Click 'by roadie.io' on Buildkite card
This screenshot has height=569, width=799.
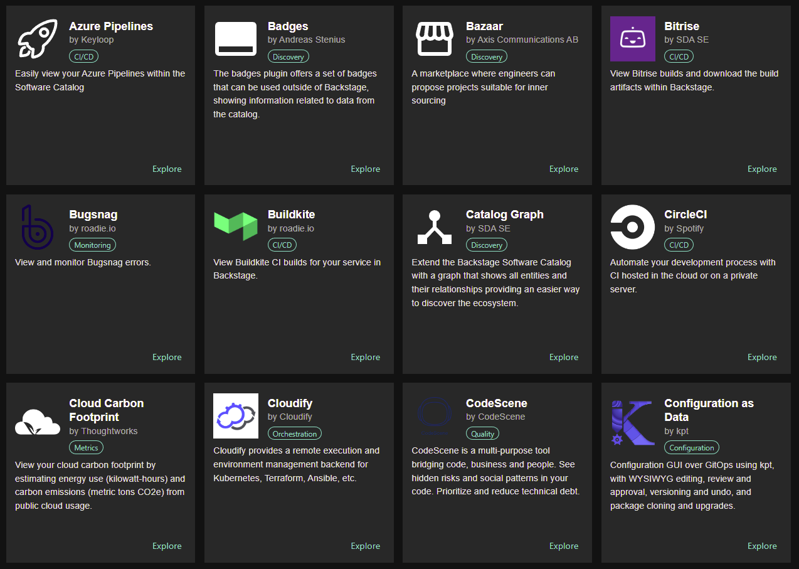pyautogui.click(x=291, y=228)
